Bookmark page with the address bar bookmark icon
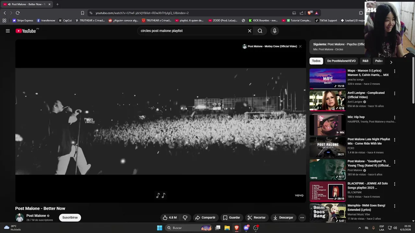 [82, 13]
